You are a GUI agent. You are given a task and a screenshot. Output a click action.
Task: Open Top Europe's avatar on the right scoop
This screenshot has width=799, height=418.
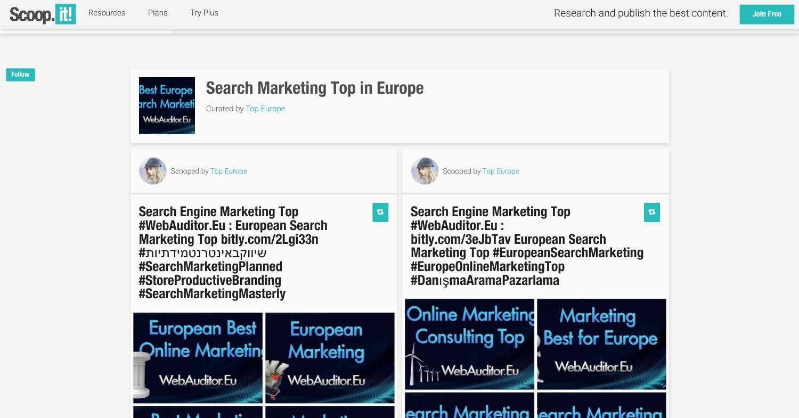click(x=425, y=171)
